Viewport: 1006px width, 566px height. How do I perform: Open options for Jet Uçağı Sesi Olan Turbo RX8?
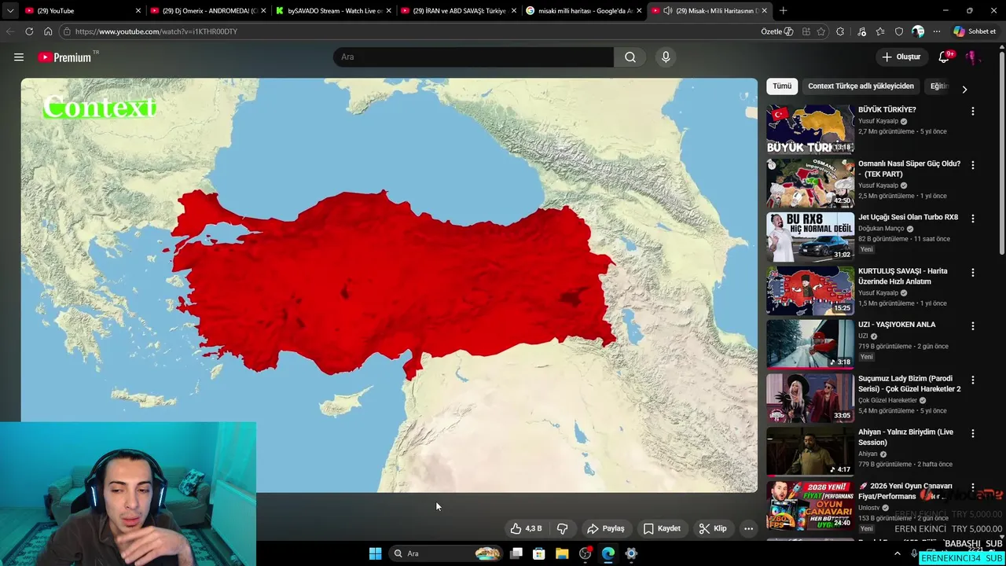pos(973,219)
